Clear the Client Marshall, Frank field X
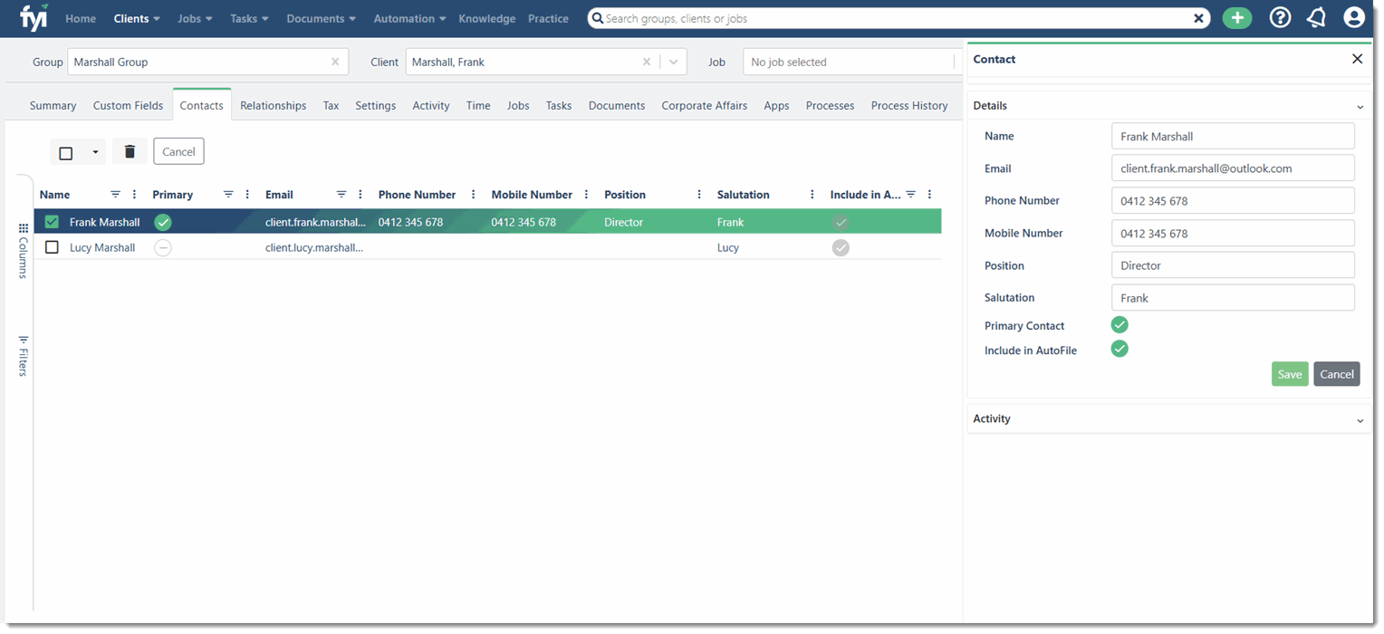 (647, 62)
